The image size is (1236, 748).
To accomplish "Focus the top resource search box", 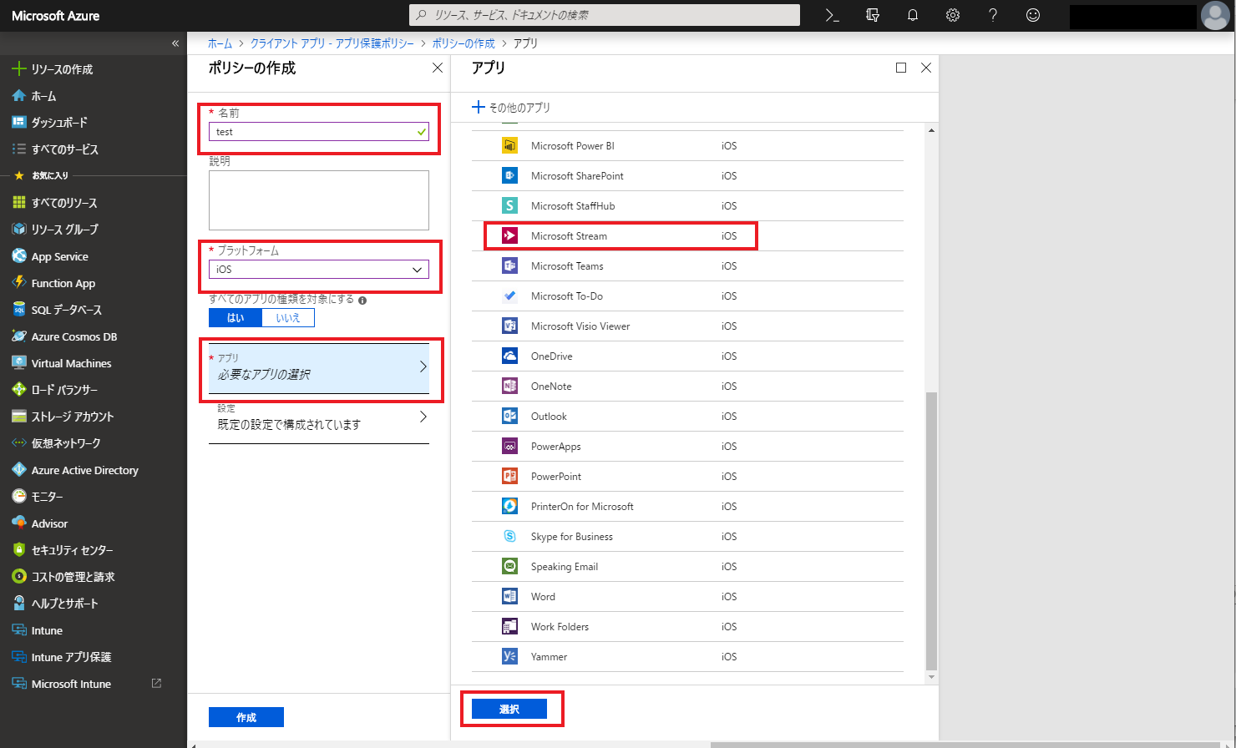I will coord(605,15).
